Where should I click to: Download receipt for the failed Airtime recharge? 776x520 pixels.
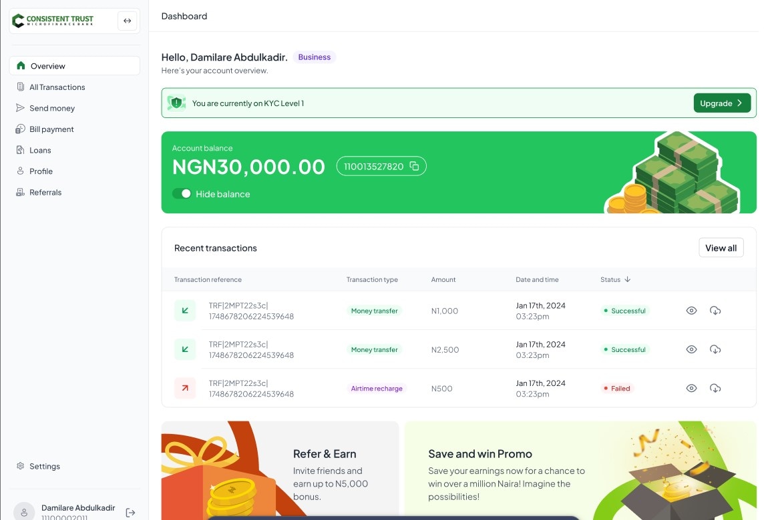pos(715,388)
